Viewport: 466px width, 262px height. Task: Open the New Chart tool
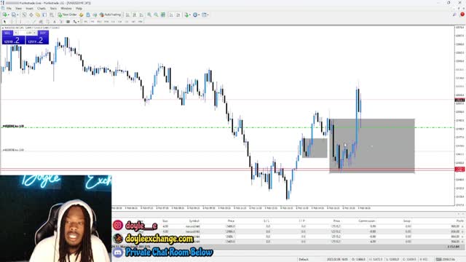(x=5, y=15)
